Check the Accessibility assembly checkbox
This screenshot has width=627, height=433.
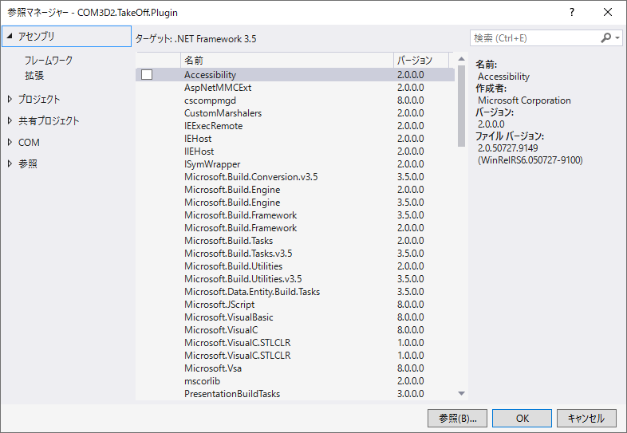tap(147, 75)
